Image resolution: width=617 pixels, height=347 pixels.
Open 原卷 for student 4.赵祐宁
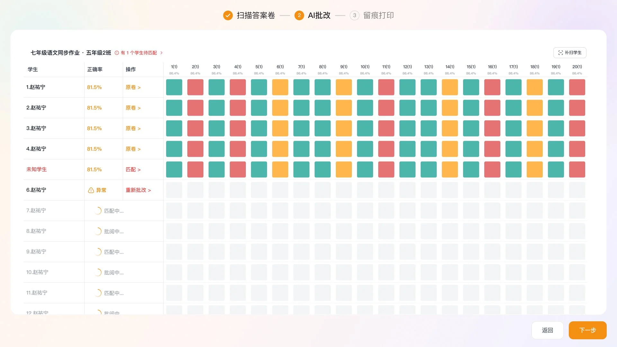pos(133,149)
